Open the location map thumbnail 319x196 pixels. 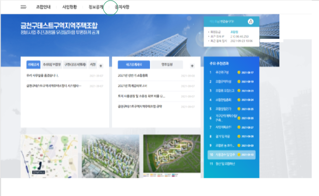pos(49,156)
